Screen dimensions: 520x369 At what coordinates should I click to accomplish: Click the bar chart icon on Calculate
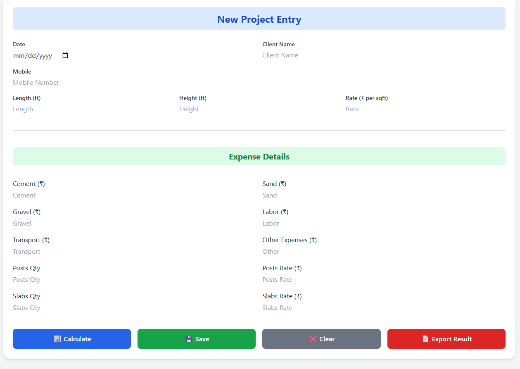(x=57, y=339)
